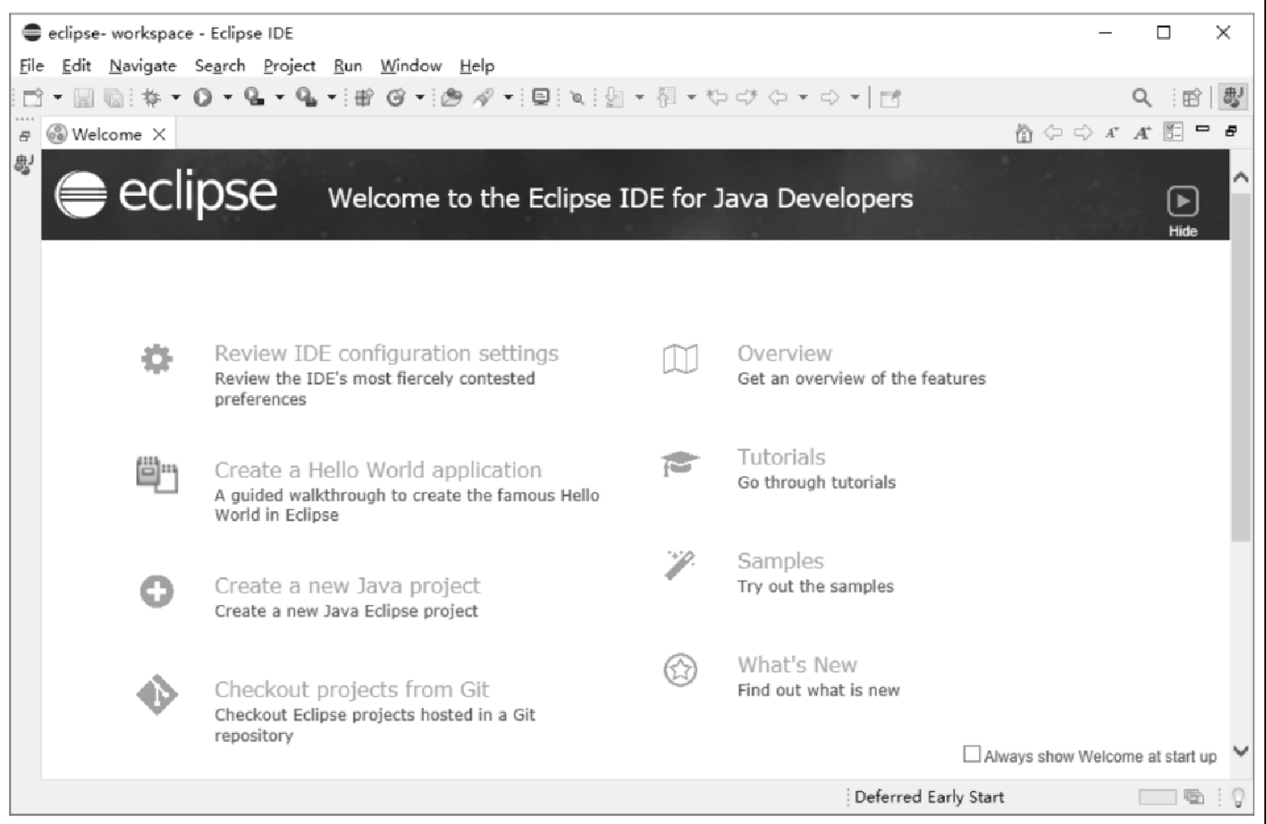This screenshot has height=824, width=1266.
Task: Expand the New Java Class dropdown arrow
Action: pyautogui.click(x=420, y=98)
